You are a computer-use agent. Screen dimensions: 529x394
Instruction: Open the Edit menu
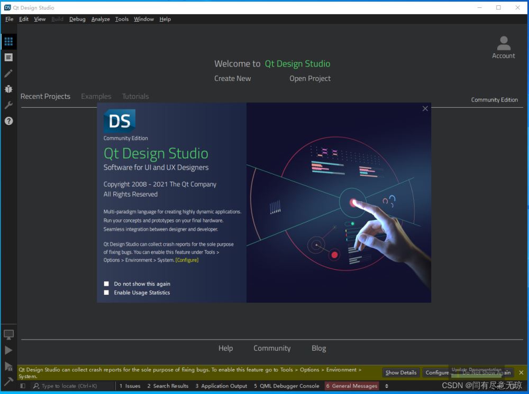click(x=24, y=19)
